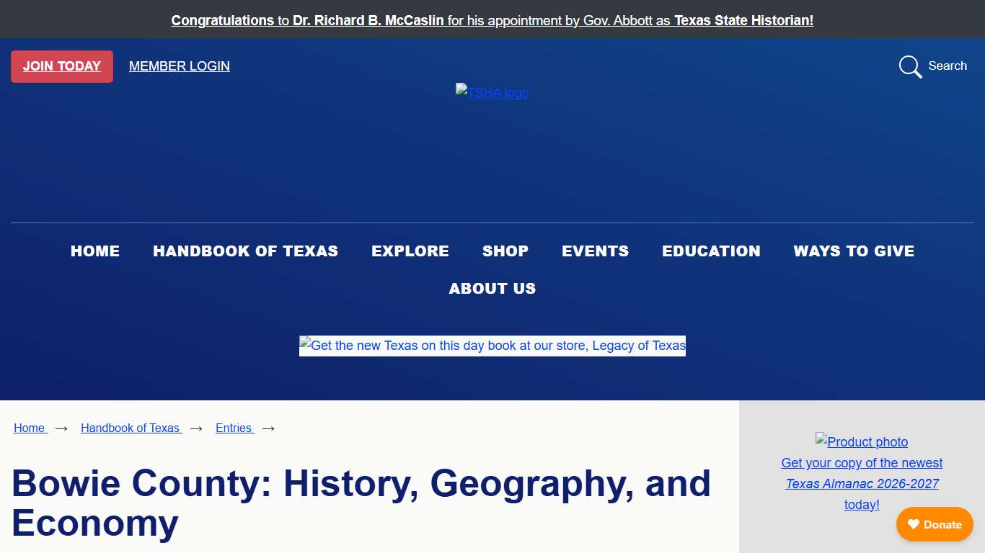The height and width of the screenshot is (553, 985).
Task: Click the search magnifying glass icon
Action: pyautogui.click(x=910, y=66)
